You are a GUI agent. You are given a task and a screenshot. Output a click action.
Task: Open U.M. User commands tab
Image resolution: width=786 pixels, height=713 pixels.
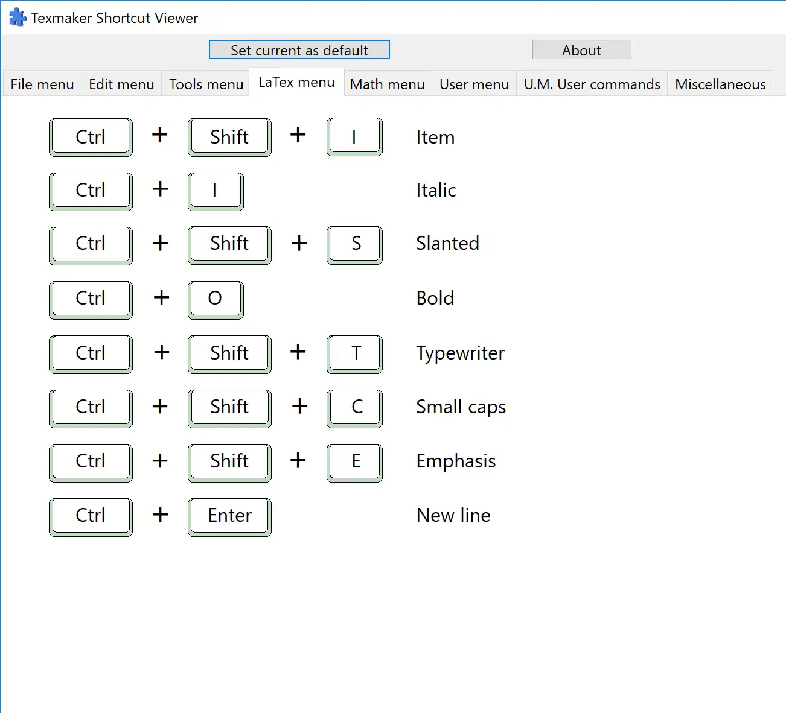(x=592, y=84)
